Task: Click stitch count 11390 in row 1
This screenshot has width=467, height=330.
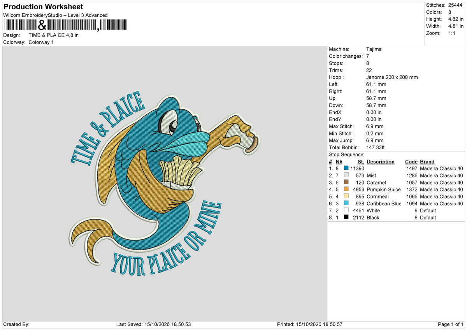Action: pos(357,169)
